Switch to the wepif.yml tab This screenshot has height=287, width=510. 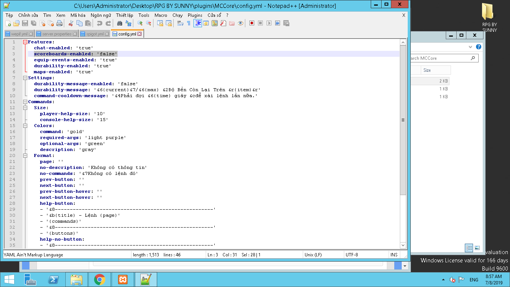click(19, 34)
